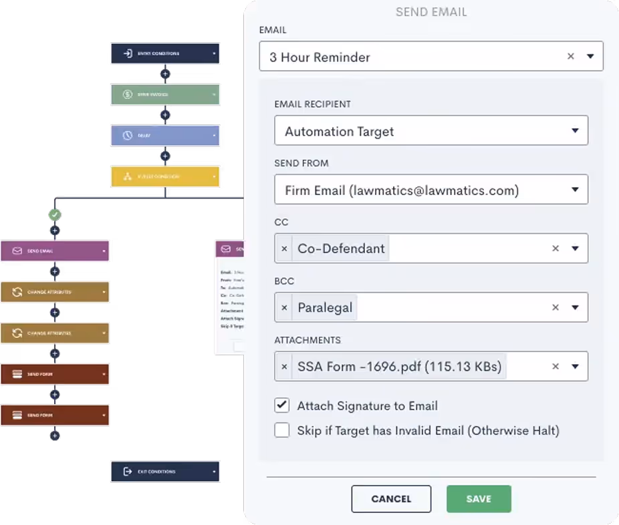Open the Exit Conditions block menu arrow
This screenshot has height=525, width=619.
pos(214,472)
